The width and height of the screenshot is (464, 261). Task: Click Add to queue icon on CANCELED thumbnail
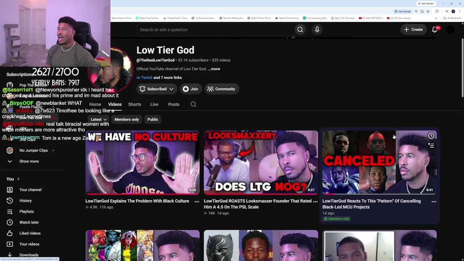(x=431, y=145)
